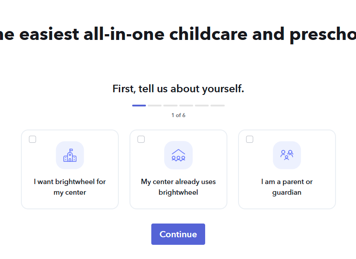Click the sixth and last progress segment

pyautogui.click(x=218, y=106)
